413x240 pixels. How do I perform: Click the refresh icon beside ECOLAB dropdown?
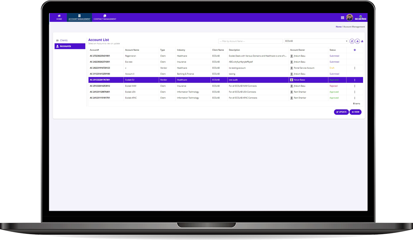[x=352, y=41]
